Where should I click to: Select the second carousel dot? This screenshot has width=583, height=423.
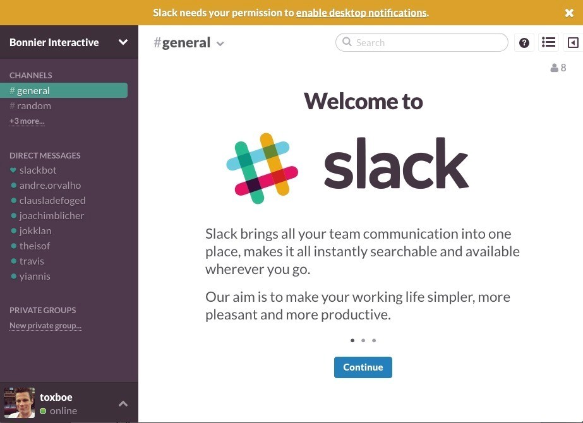[363, 340]
